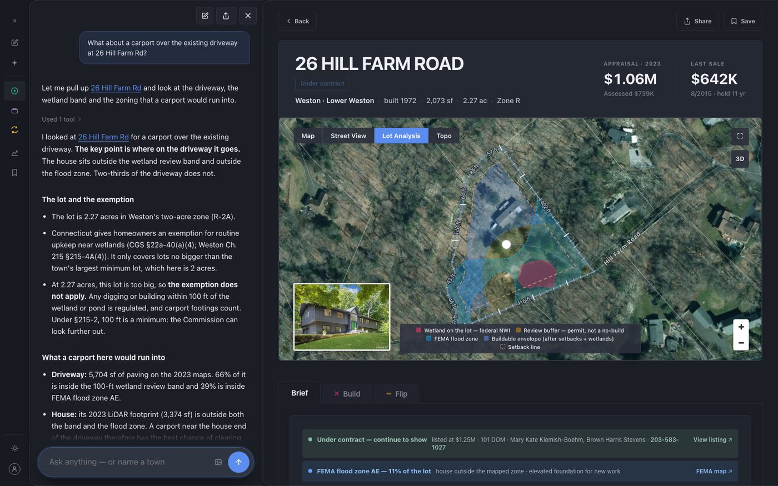Open the first 26 Hill Farm Rd link
Screen dimensions: 778x486
tap(116, 88)
